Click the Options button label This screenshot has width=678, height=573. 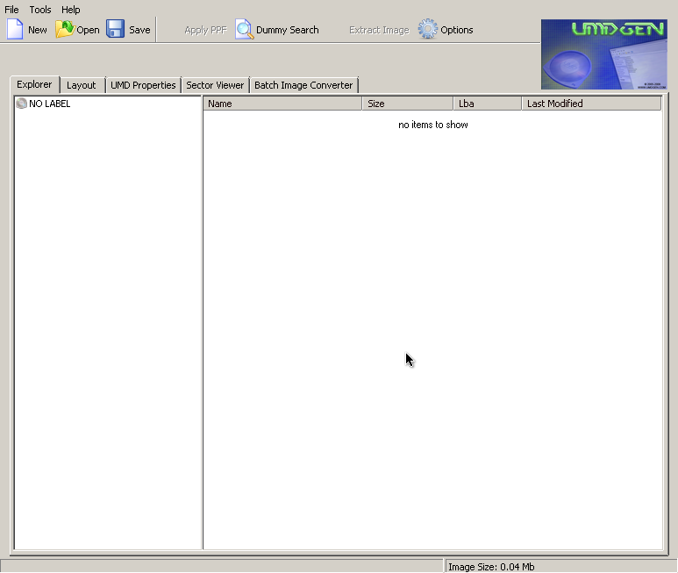point(457,30)
